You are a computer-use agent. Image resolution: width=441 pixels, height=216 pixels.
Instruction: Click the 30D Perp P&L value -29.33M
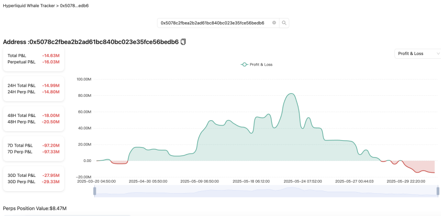coord(51,182)
